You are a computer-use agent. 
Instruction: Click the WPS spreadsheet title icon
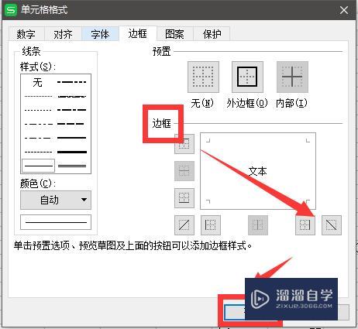click(11, 10)
